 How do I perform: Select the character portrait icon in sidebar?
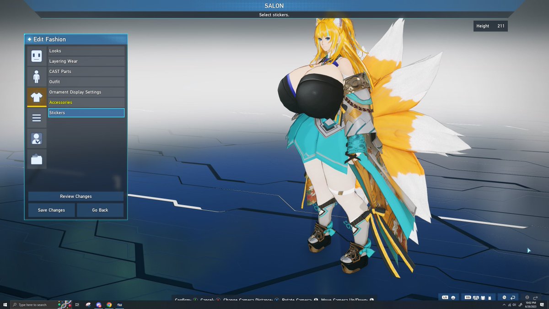pos(37,138)
